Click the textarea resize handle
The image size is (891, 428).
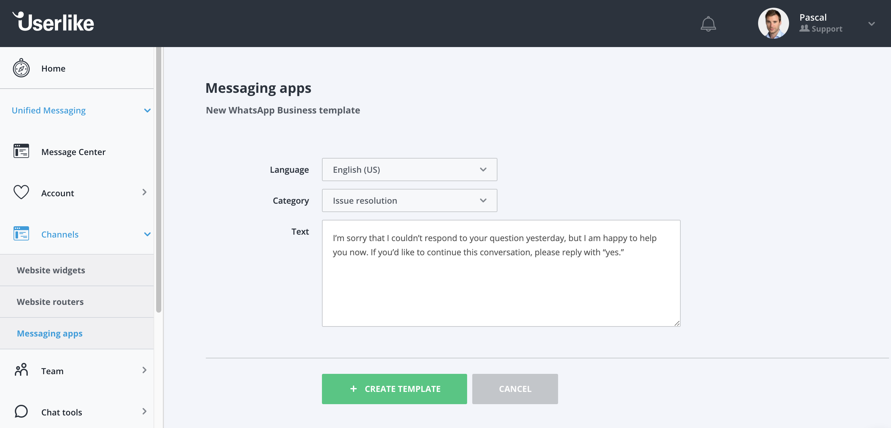point(676,323)
